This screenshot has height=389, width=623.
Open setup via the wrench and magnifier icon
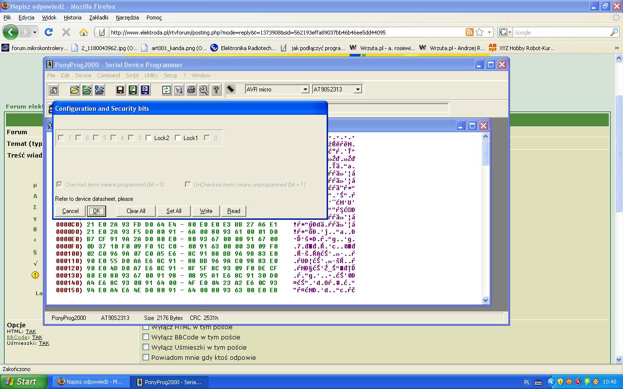[x=204, y=90]
